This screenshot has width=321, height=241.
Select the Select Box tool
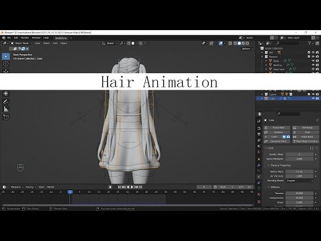[6, 56]
